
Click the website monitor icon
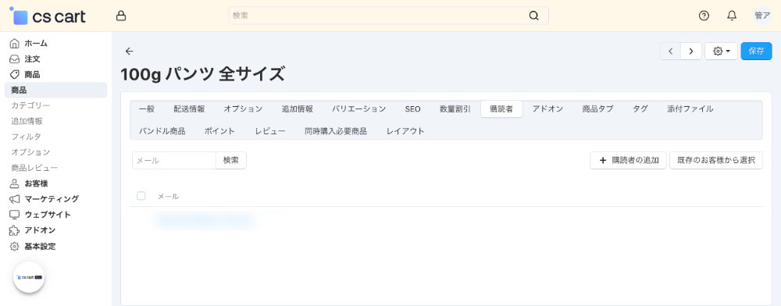(14, 215)
